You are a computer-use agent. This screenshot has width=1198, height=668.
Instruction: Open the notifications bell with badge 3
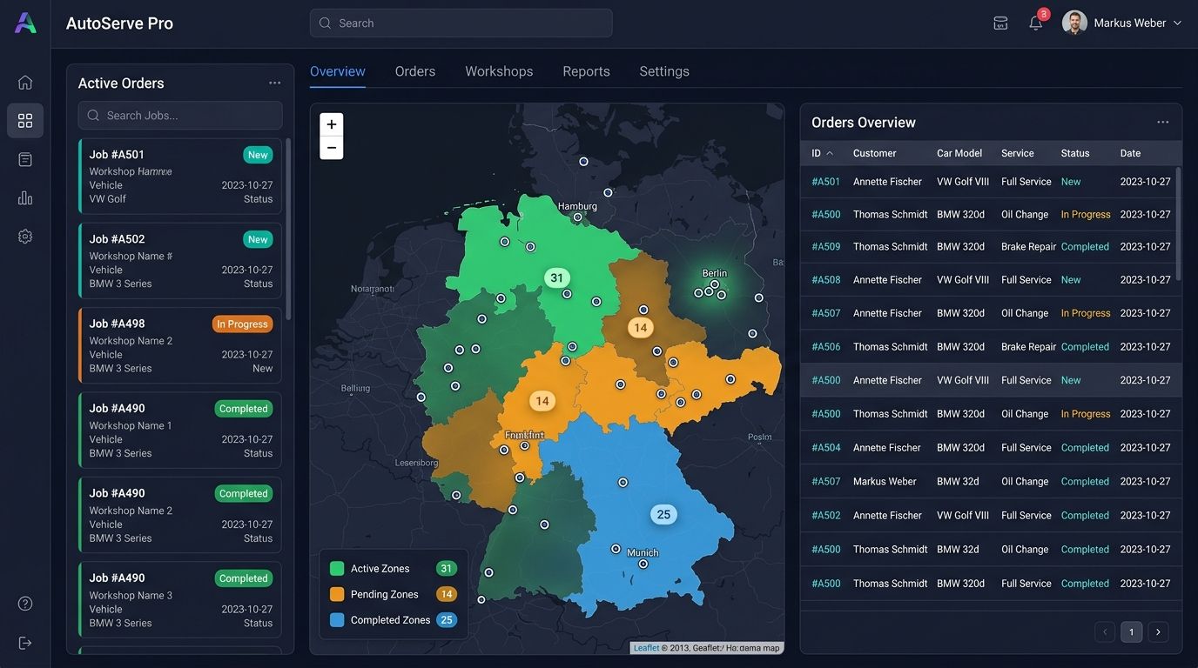(1035, 22)
